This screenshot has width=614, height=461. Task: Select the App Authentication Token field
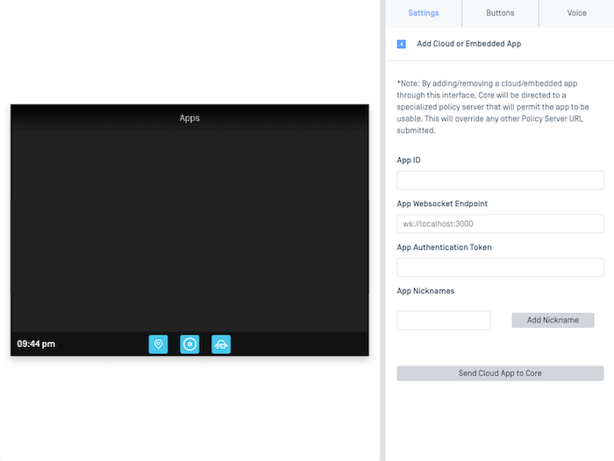(x=500, y=268)
